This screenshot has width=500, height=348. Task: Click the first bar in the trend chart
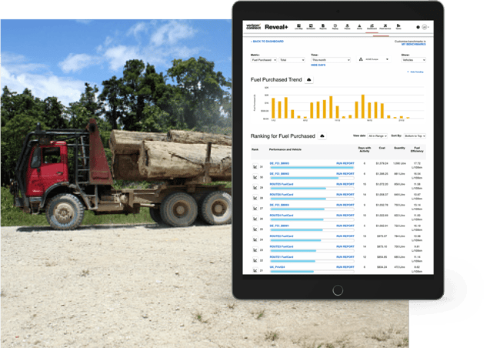tap(273, 109)
